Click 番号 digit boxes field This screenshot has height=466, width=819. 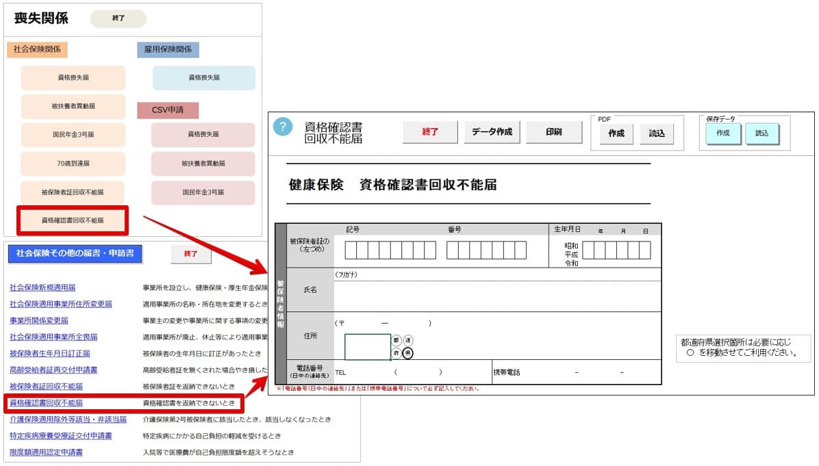486,250
